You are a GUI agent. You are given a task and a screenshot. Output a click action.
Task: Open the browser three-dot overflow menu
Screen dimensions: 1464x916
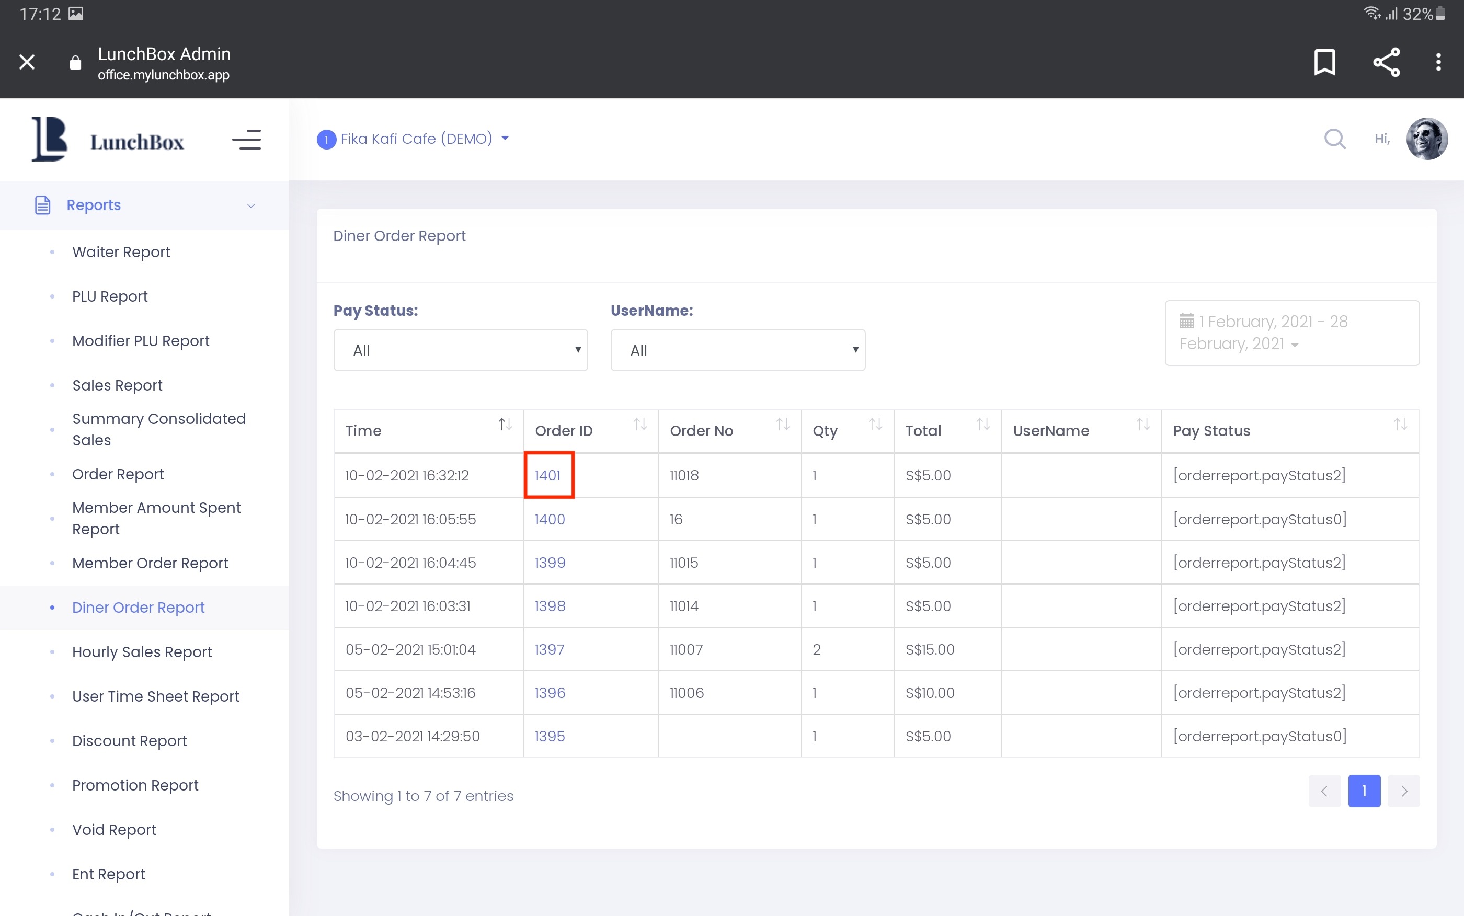click(1438, 62)
